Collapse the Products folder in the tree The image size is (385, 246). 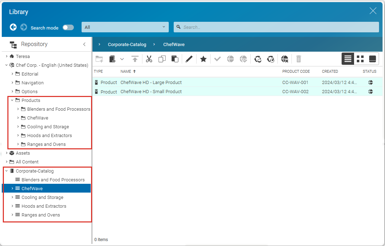coord(12,100)
